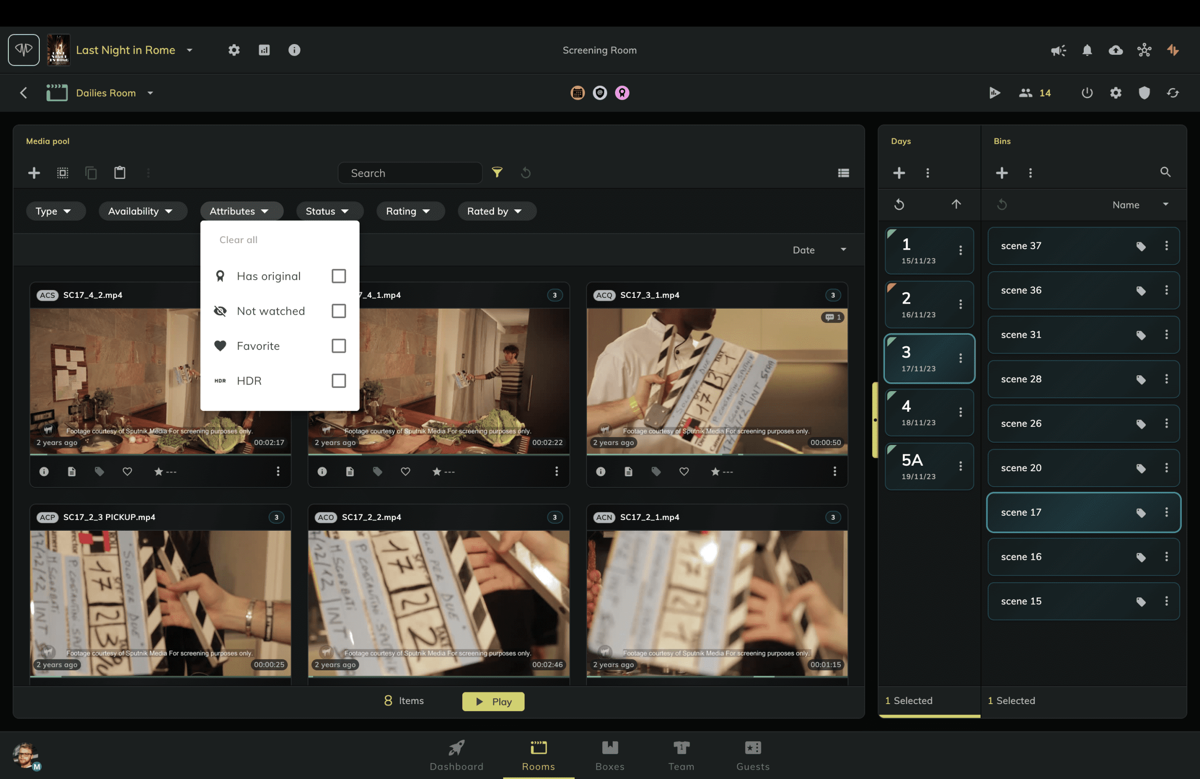Expand the Dailies Room selector
Screen dimensions: 1200x779
pos(151,93)
